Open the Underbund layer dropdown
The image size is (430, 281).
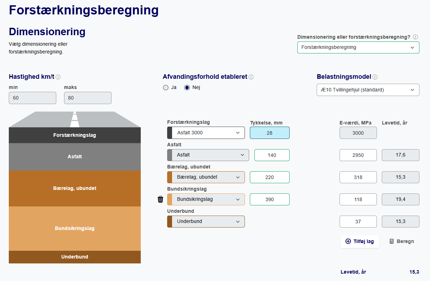click(x=206, y=222)
